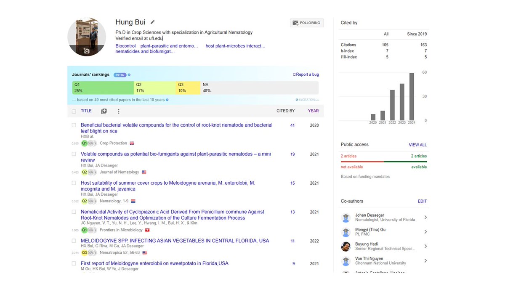Click VIEW ALL under Public access

pyautogui.click(x=417, y=145)
